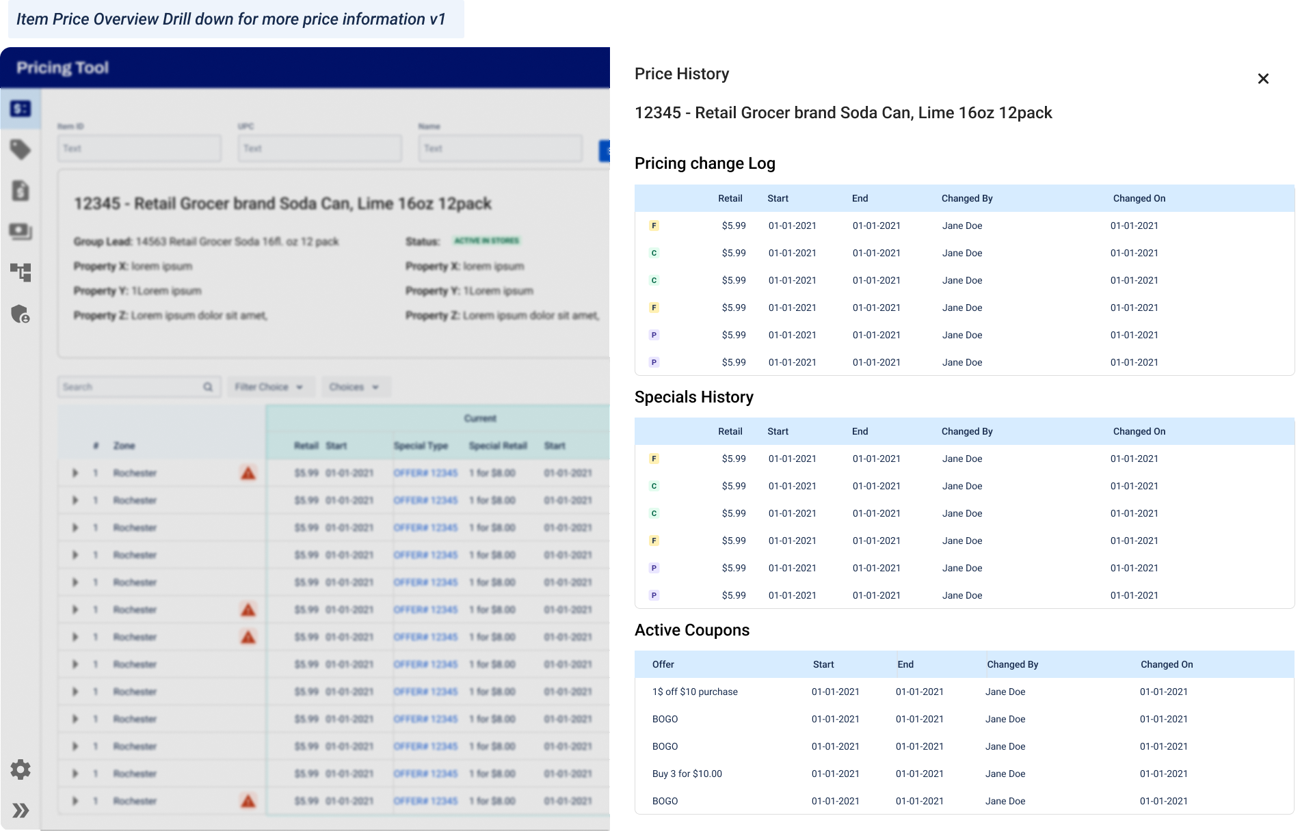The image size is (1313, 831).
Task: Open the settings gear in sidebar
Action: 21,769
